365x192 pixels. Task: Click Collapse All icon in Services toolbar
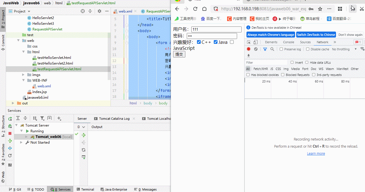point(25,118)
